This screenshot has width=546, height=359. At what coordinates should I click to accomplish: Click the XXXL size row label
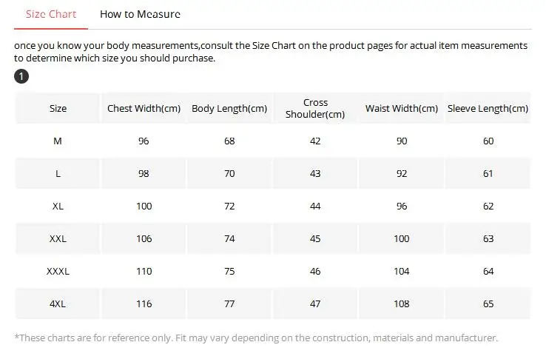58,271
